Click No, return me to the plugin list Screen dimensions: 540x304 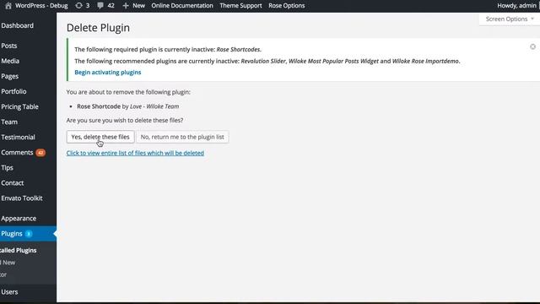182,137
